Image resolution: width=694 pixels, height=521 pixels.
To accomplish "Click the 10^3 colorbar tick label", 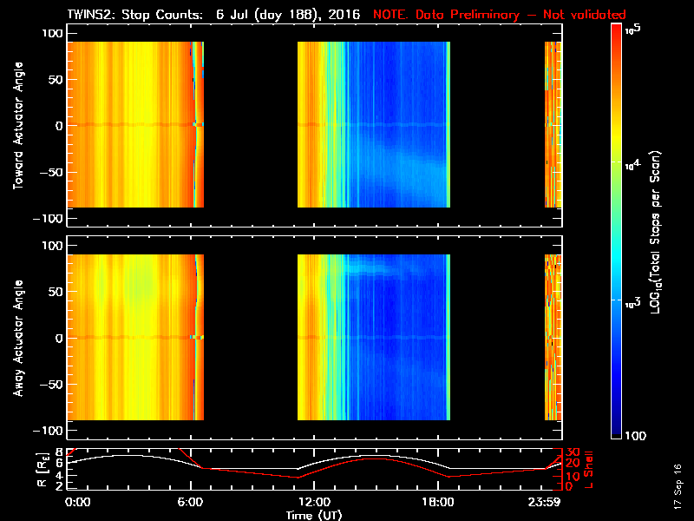I will 633,303.
